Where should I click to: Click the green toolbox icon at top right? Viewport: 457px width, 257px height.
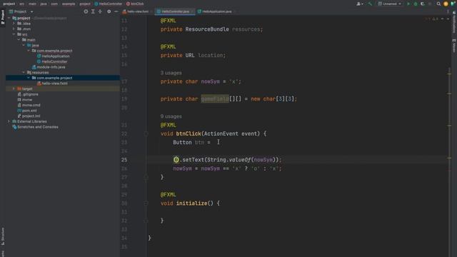tap(453, 4)
